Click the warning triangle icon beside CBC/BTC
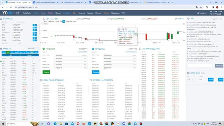Viewport: 224px width, 126px height. [44, 19]
